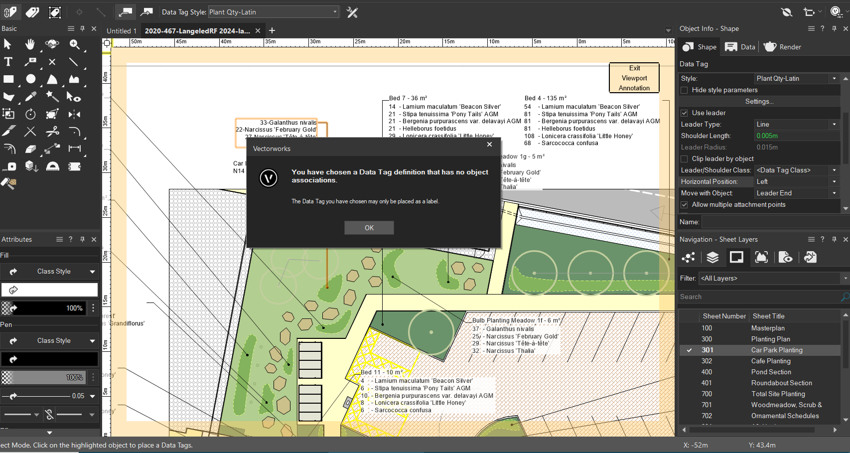Select the Pan hand tool
Image resolution: width=850 pixels, height=453 pixels.
(x=30, y=44)
